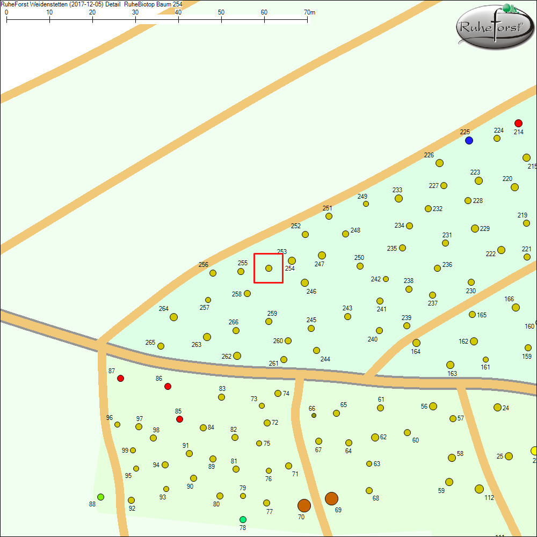This screenshot has width=537, height=537.
Task: Click the red selection square around tree 254
Action: [268, 253]
